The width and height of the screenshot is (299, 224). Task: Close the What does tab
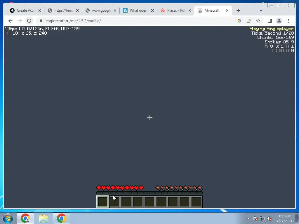tap(152, 11)
